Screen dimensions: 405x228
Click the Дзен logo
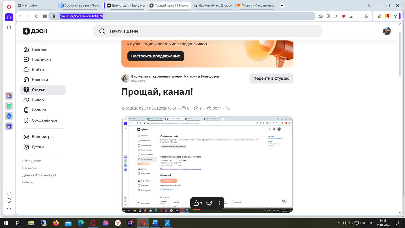point(35,31)
